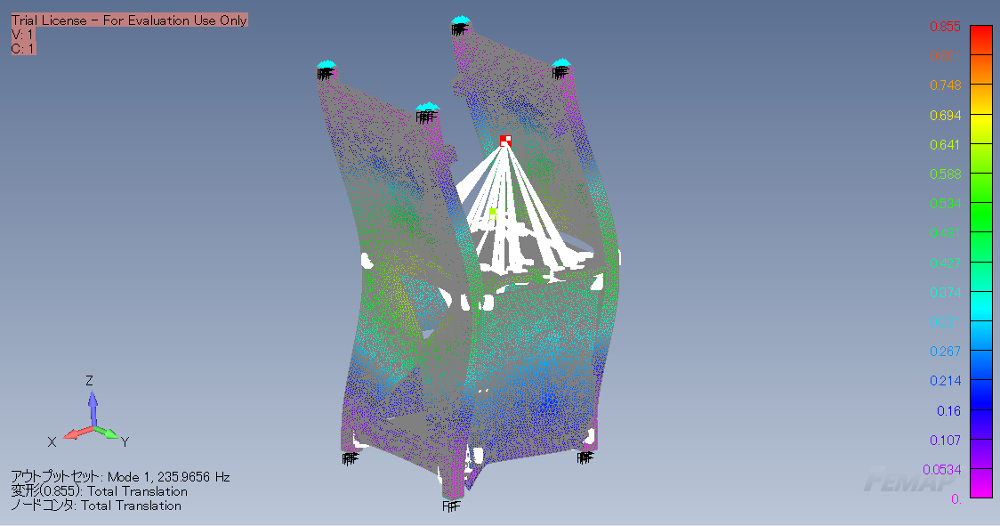This screenshot has width=1000, height=526.
Task: Click the Mode 1, 235.9656 Hz output set text
Action: coord(120,477)
